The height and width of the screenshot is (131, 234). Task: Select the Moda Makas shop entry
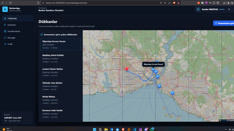(x=61, y=100)
